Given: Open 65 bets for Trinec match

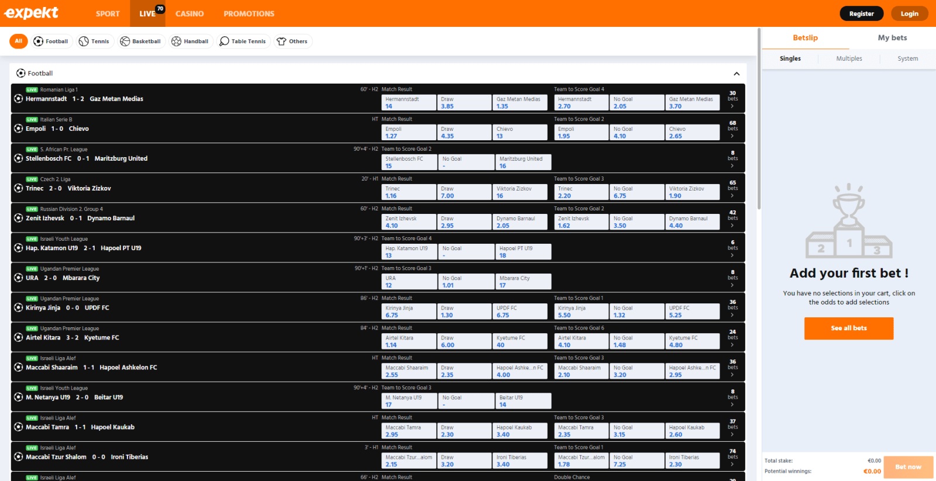Looking at the screenshot, I should (732, 188).
